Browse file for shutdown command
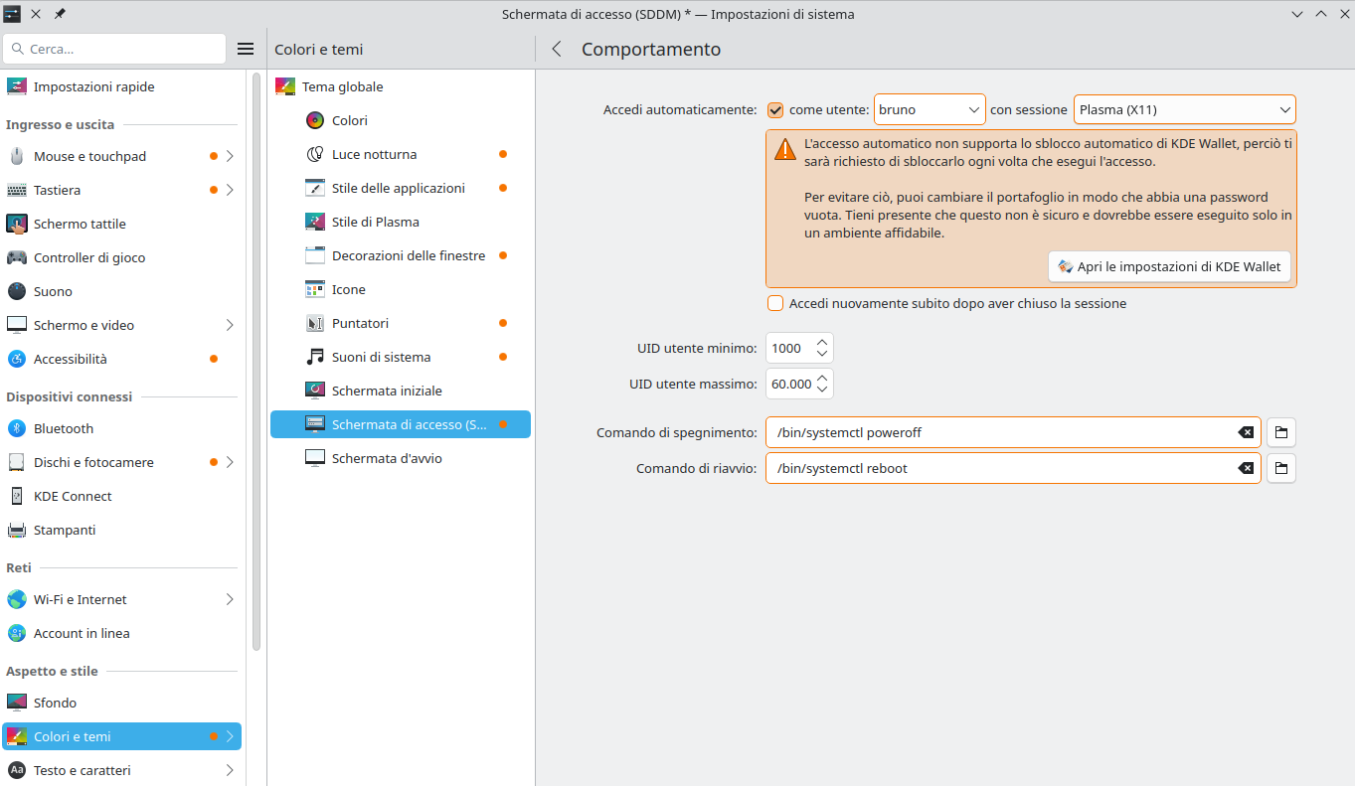1355x786 pixels. (1281, 432)
